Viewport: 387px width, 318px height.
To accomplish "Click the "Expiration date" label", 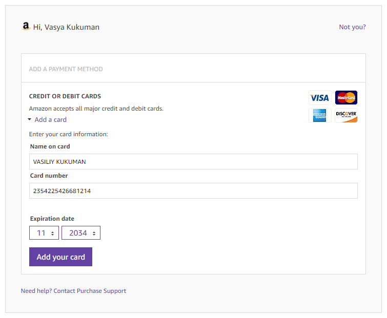I will pyautogui.click(x=52, y=219).
